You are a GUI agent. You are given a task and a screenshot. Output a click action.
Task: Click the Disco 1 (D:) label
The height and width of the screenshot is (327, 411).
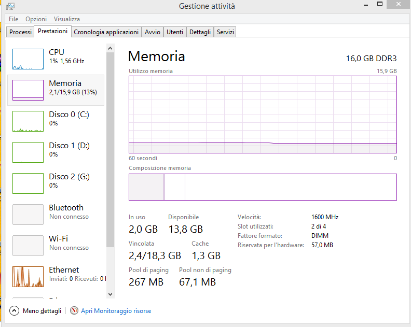pos(69,146)
